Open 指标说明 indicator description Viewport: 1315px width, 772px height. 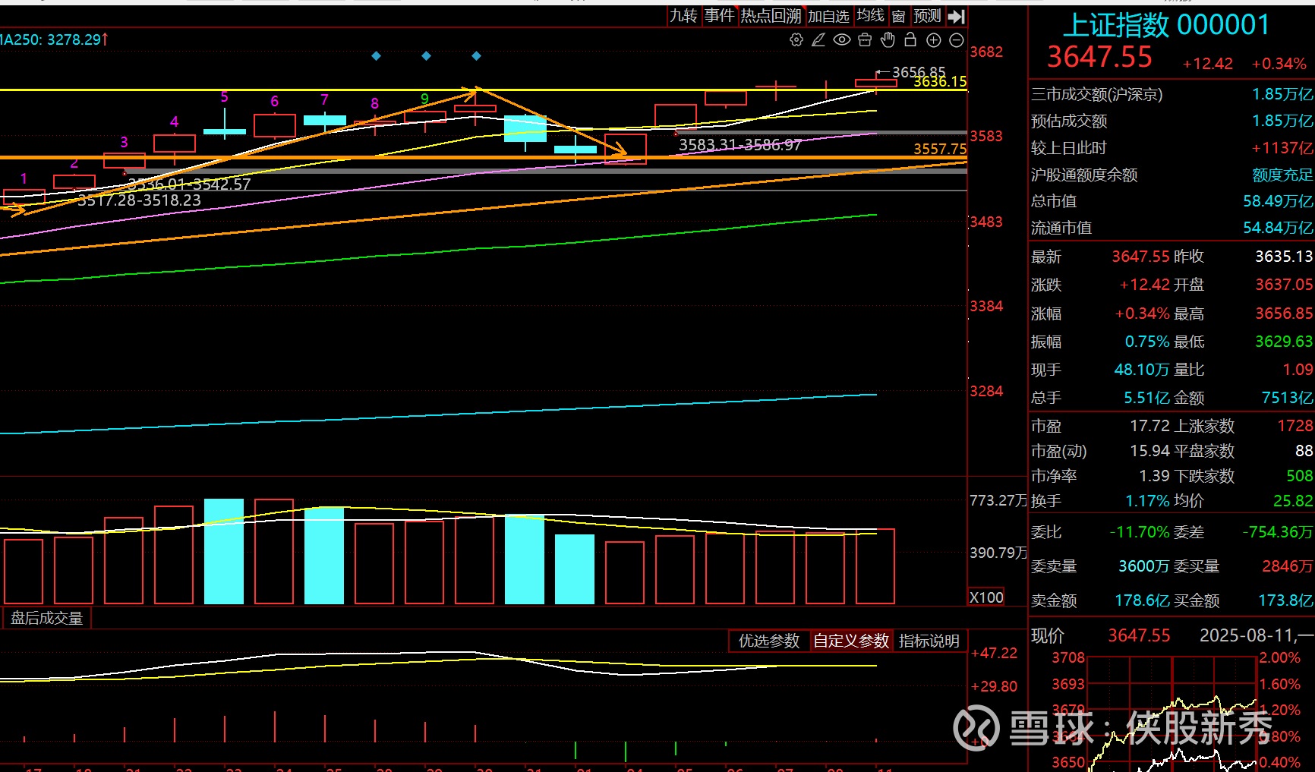tap(929, 641)
